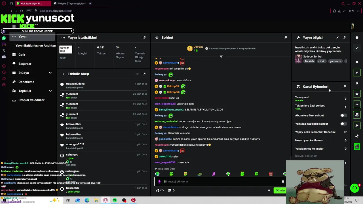Open the Gelir sidebar item
363x204 pixels.
tap(32, 55)
